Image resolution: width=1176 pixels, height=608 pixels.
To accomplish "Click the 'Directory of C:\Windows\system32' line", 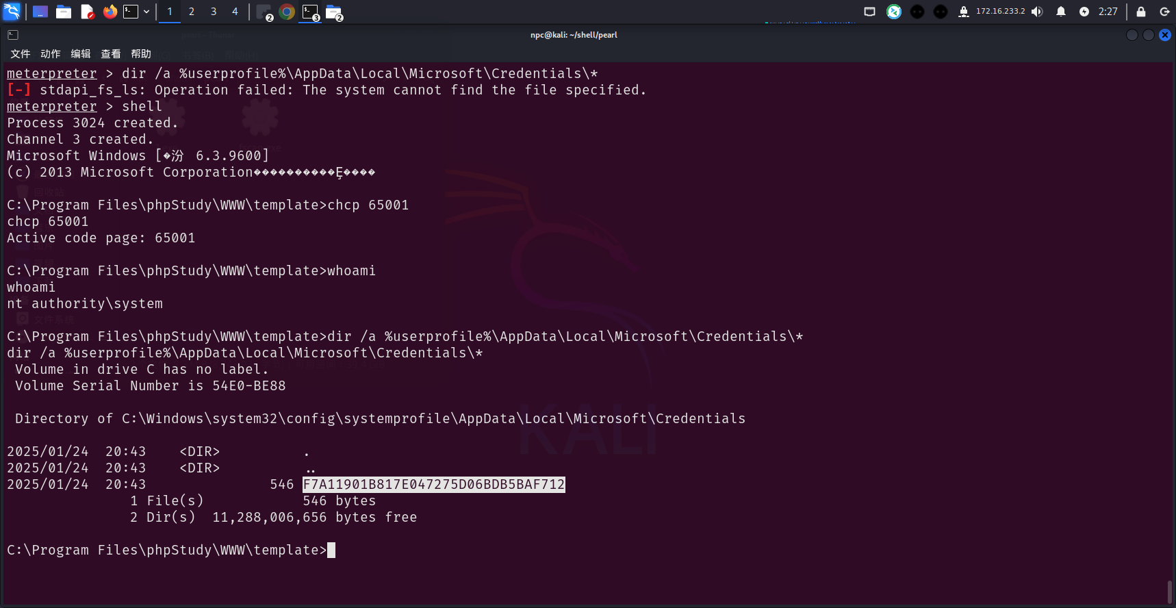I will pos(381,419).
